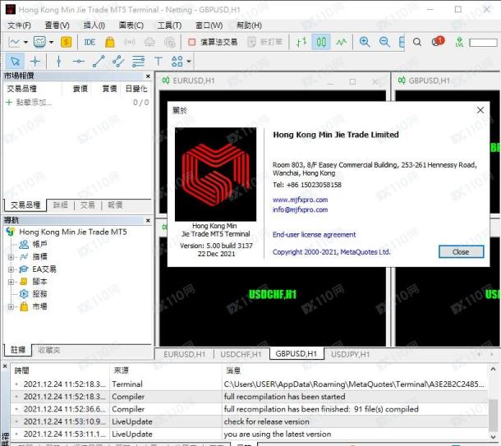Click the search magnifier icon

417,42
